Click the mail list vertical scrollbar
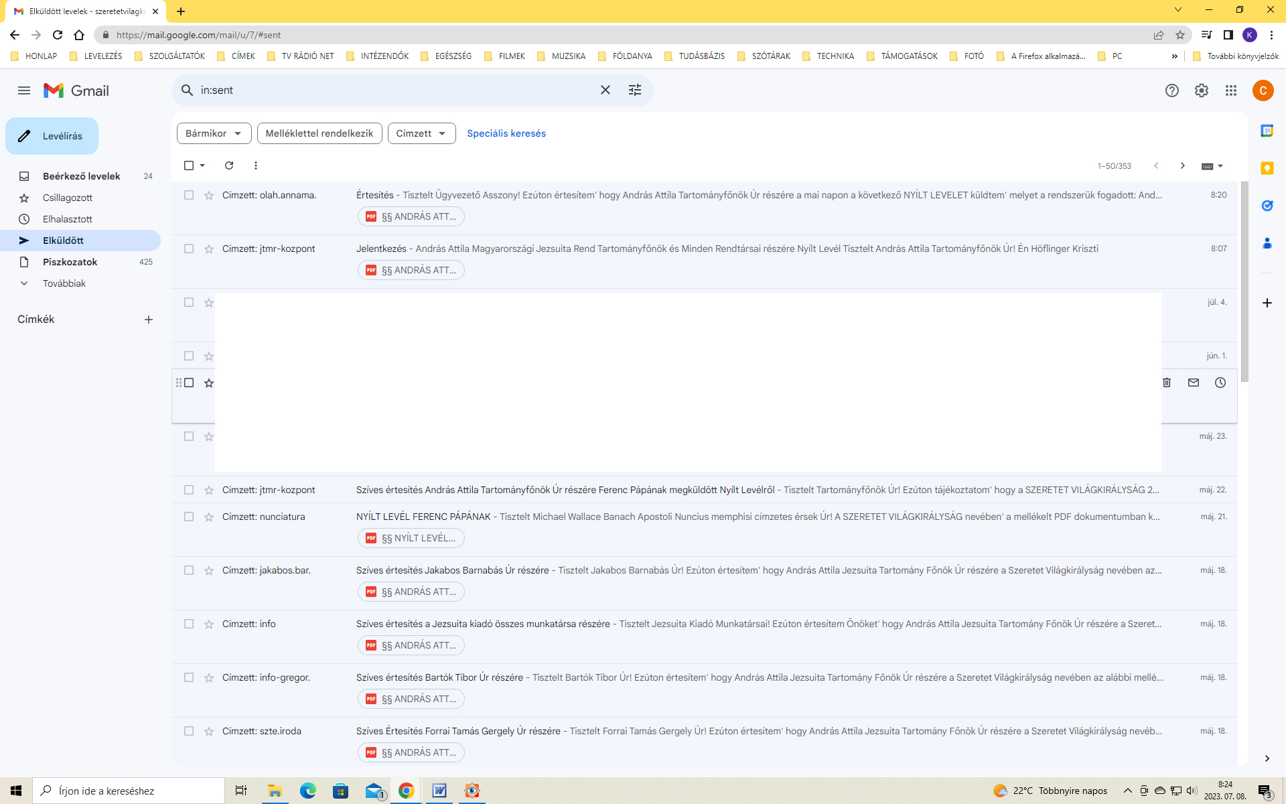1286x804 pixels. (x=1244, y=281)
